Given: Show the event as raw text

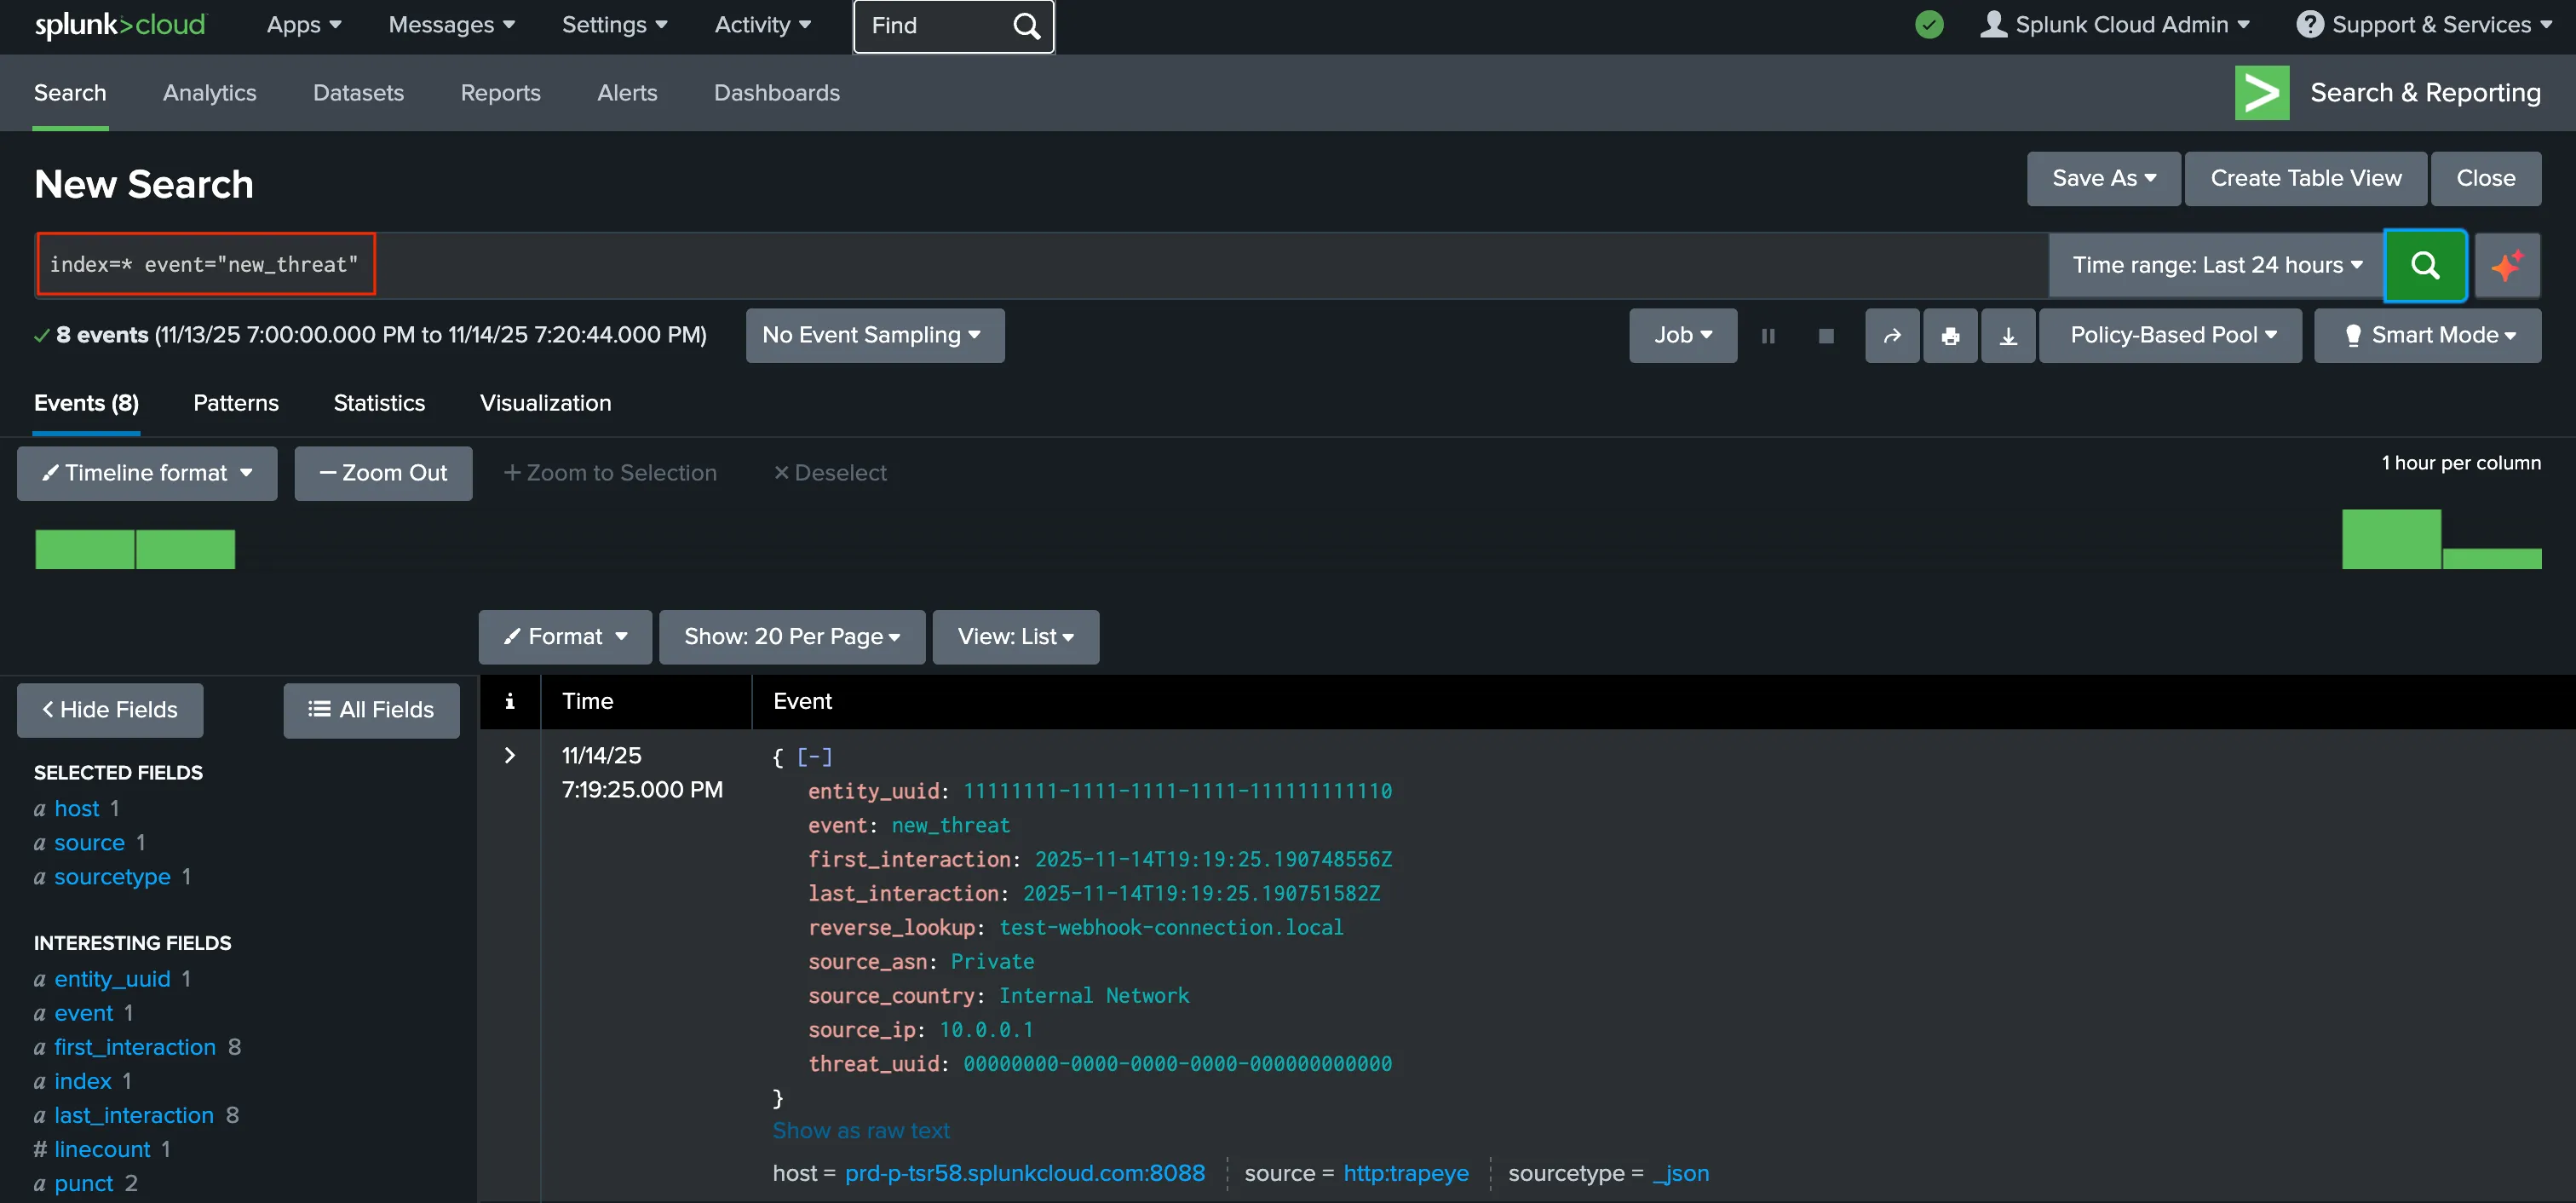Looking at the screenshot, I should tap(860, 1130).
